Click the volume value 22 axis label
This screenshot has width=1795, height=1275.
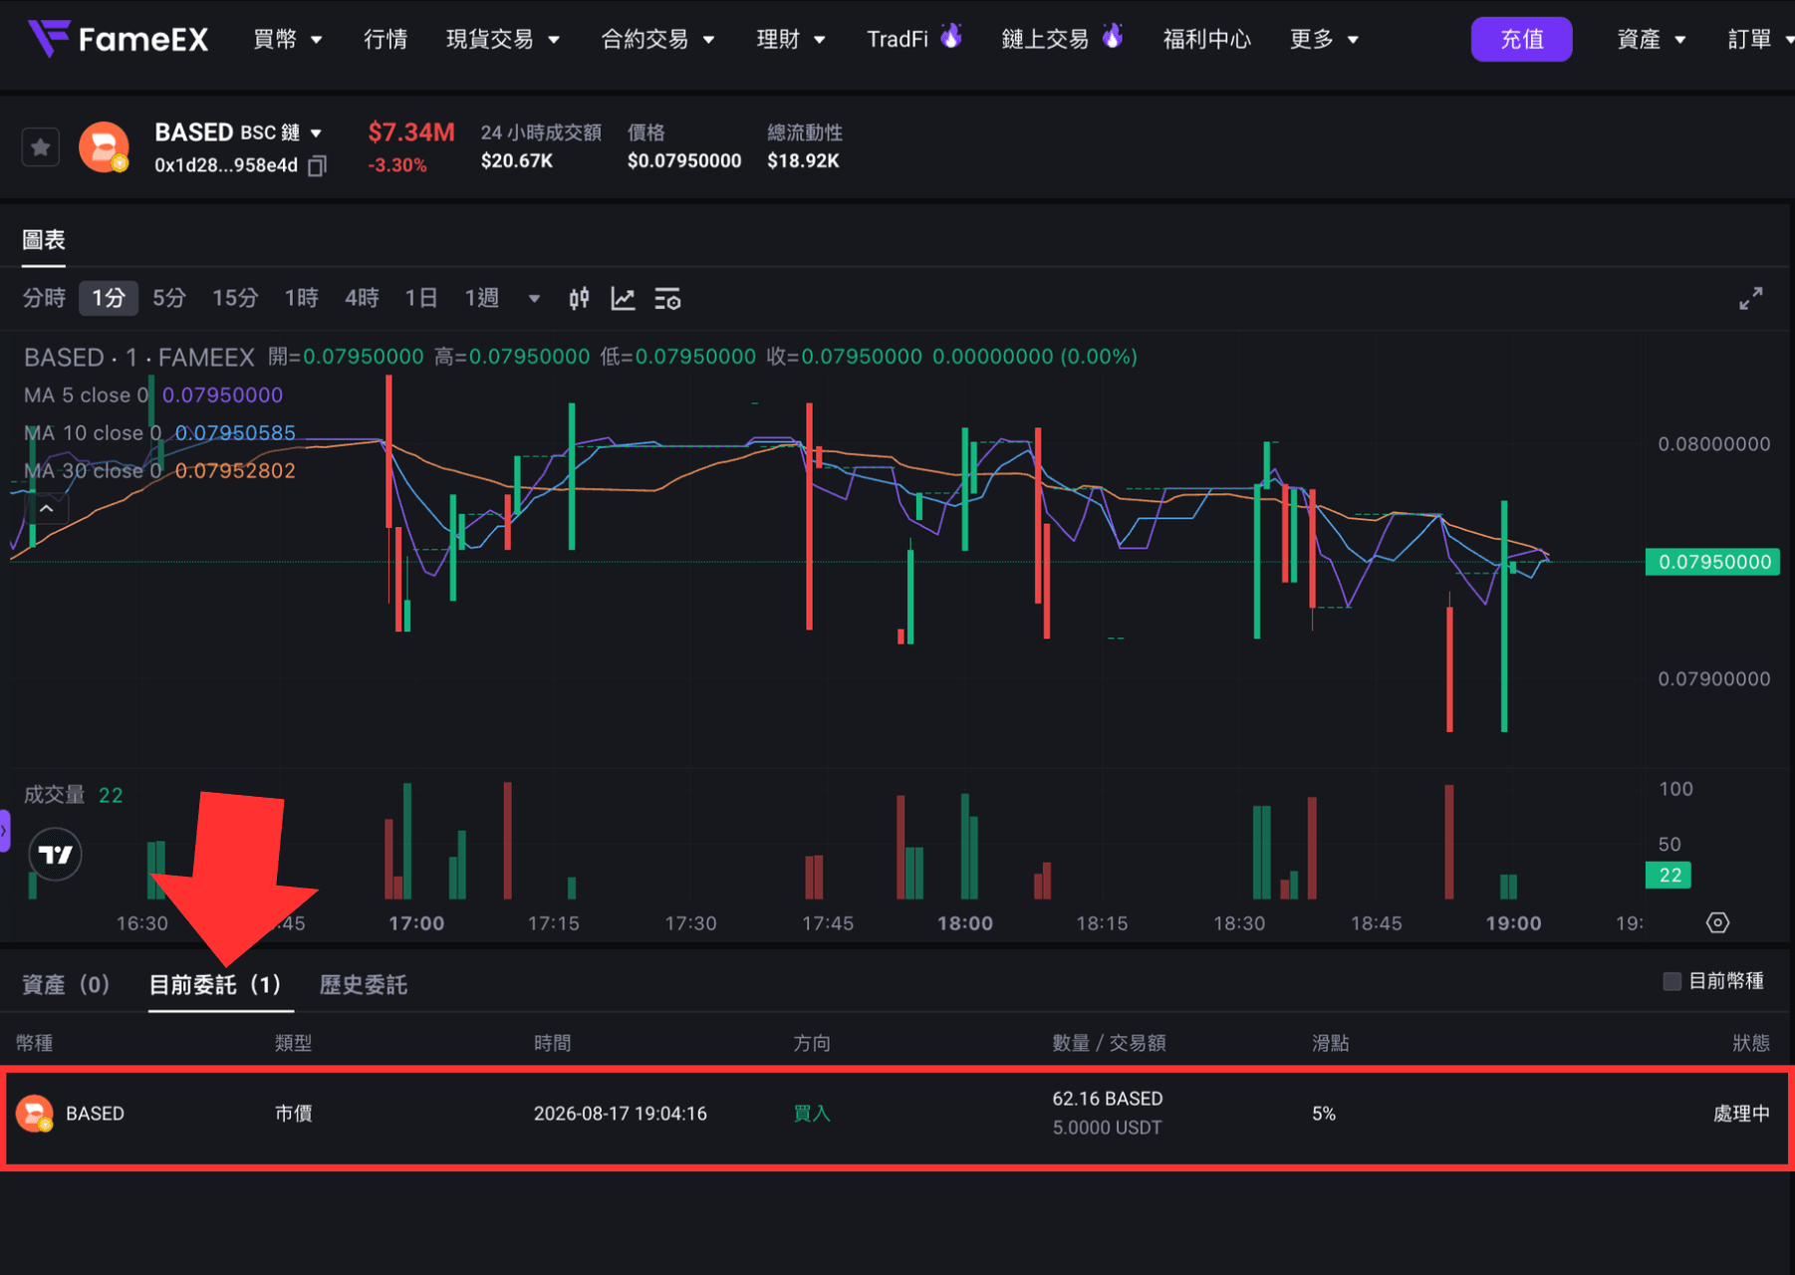(1668, 876)
